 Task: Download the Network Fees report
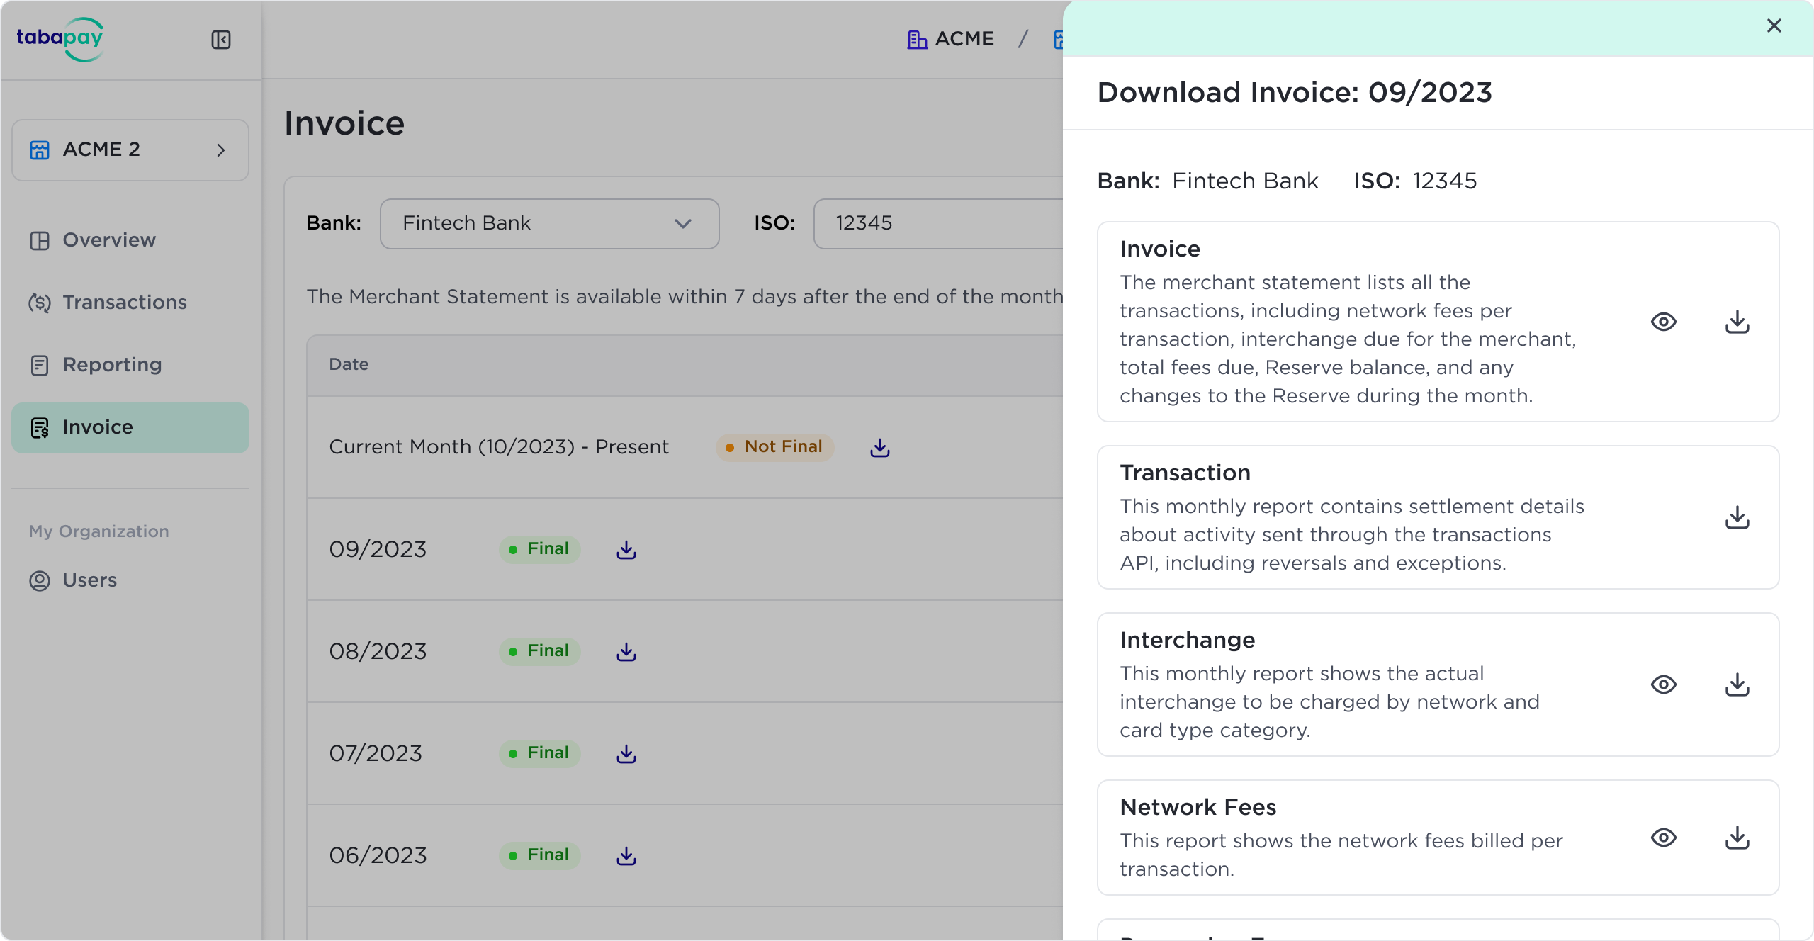point(1737,838)
